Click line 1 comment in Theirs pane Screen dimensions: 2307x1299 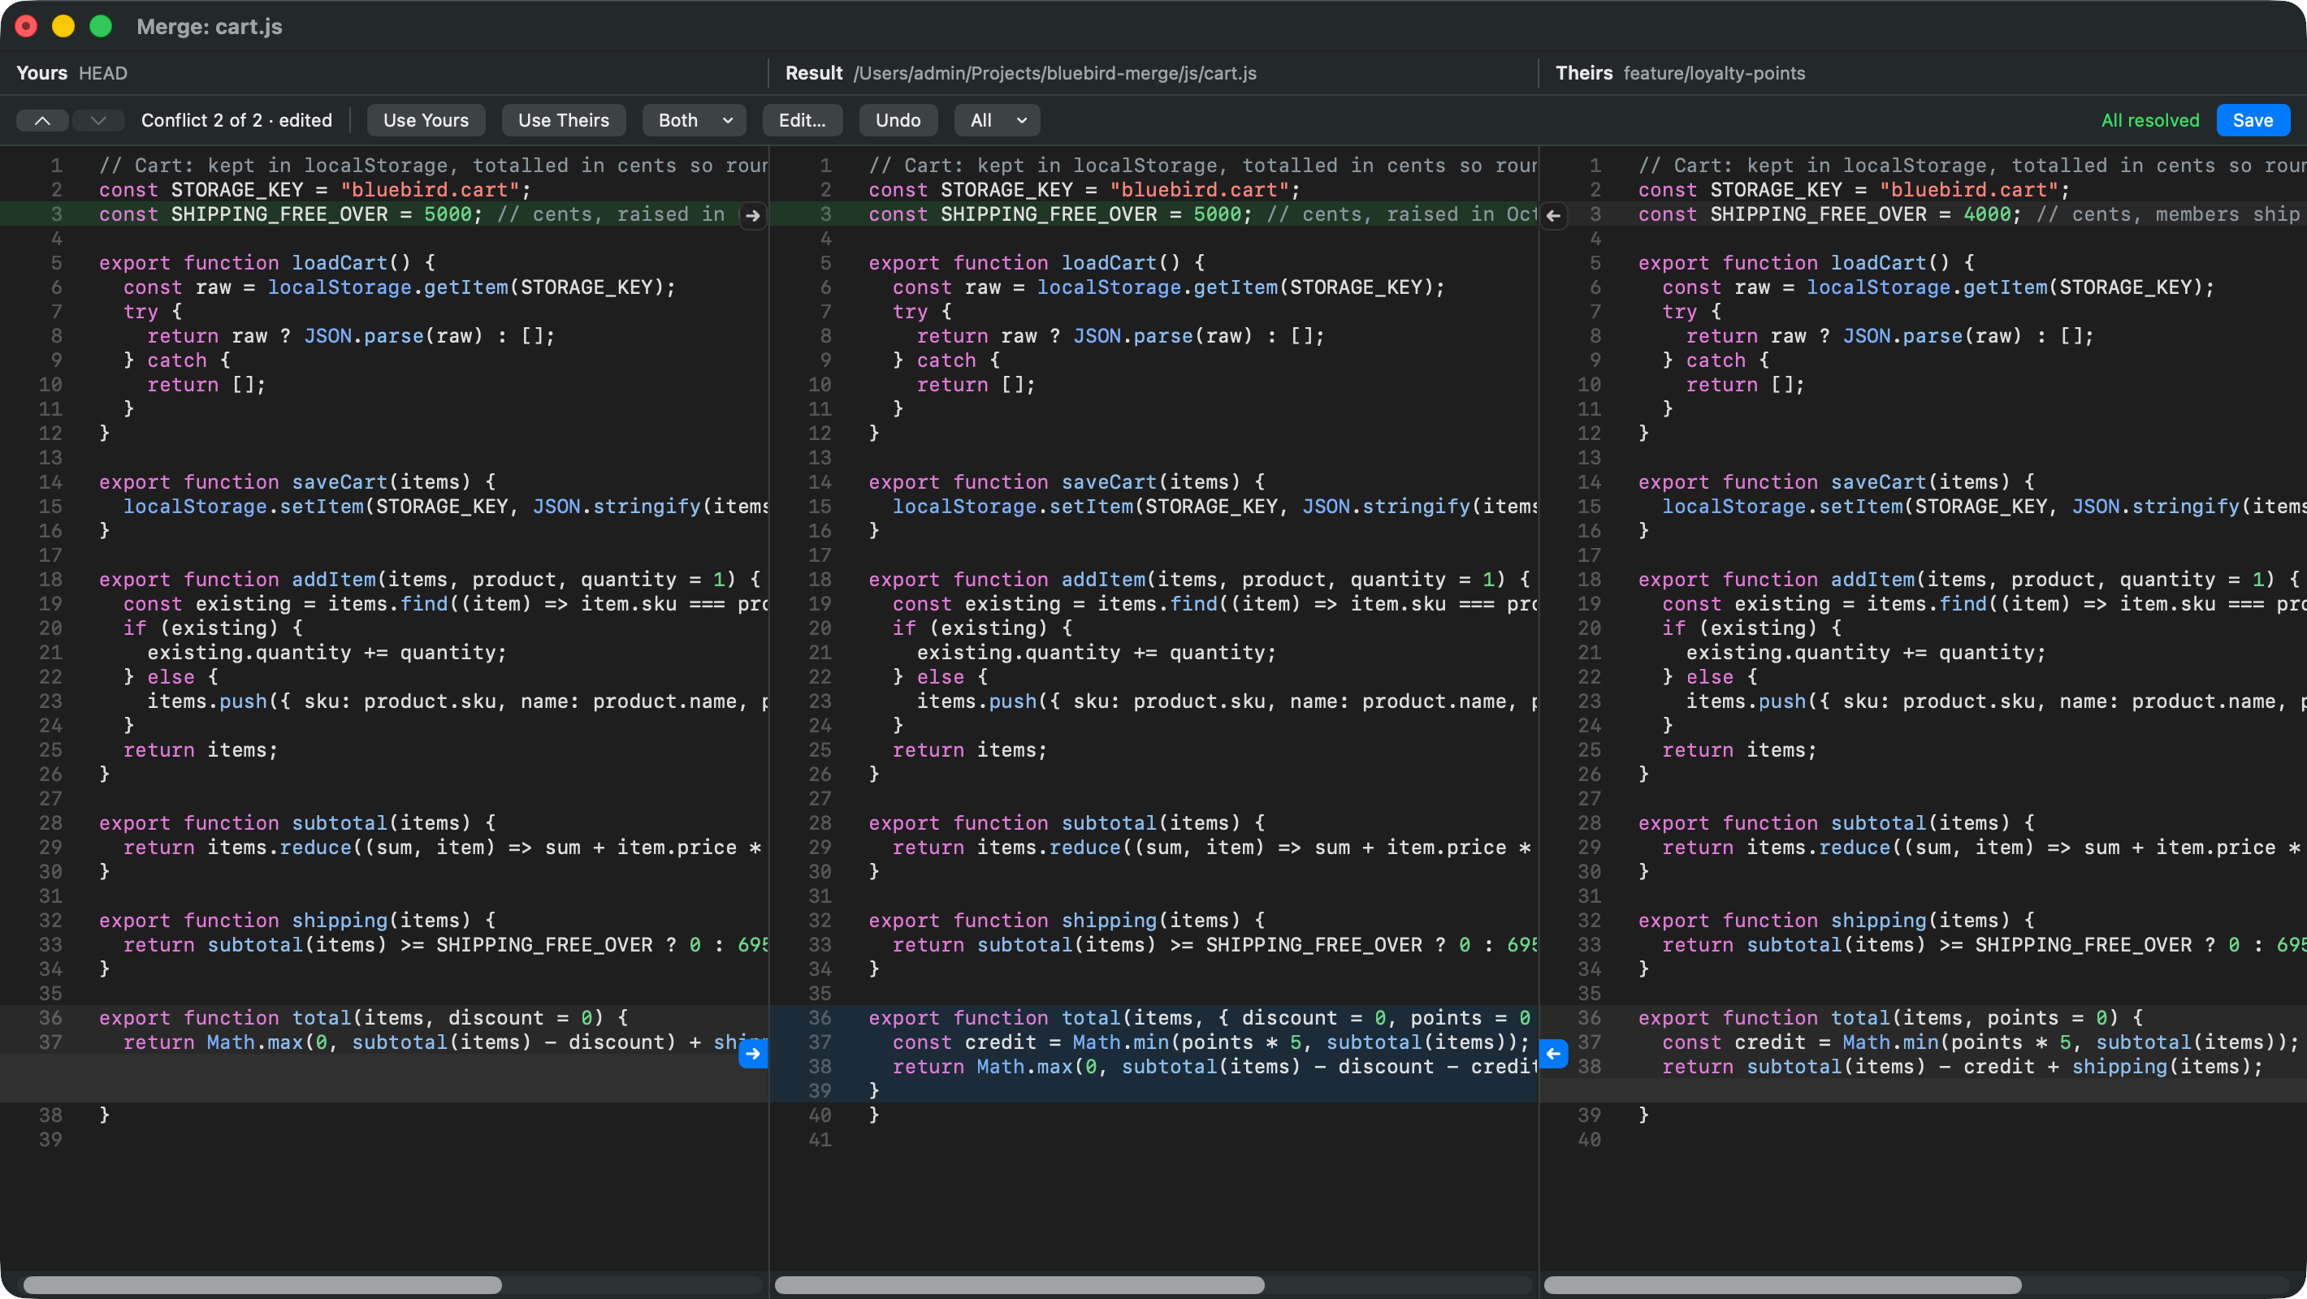click(1973, 166)
